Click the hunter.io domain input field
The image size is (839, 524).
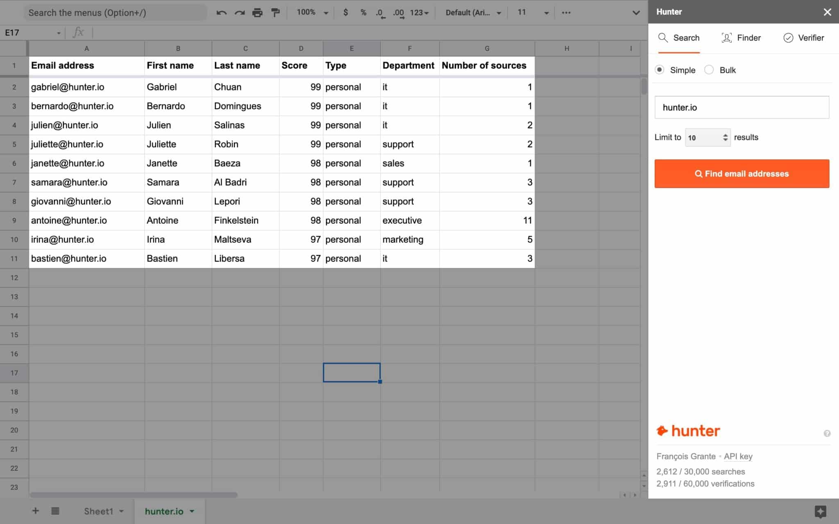point(741,107)
